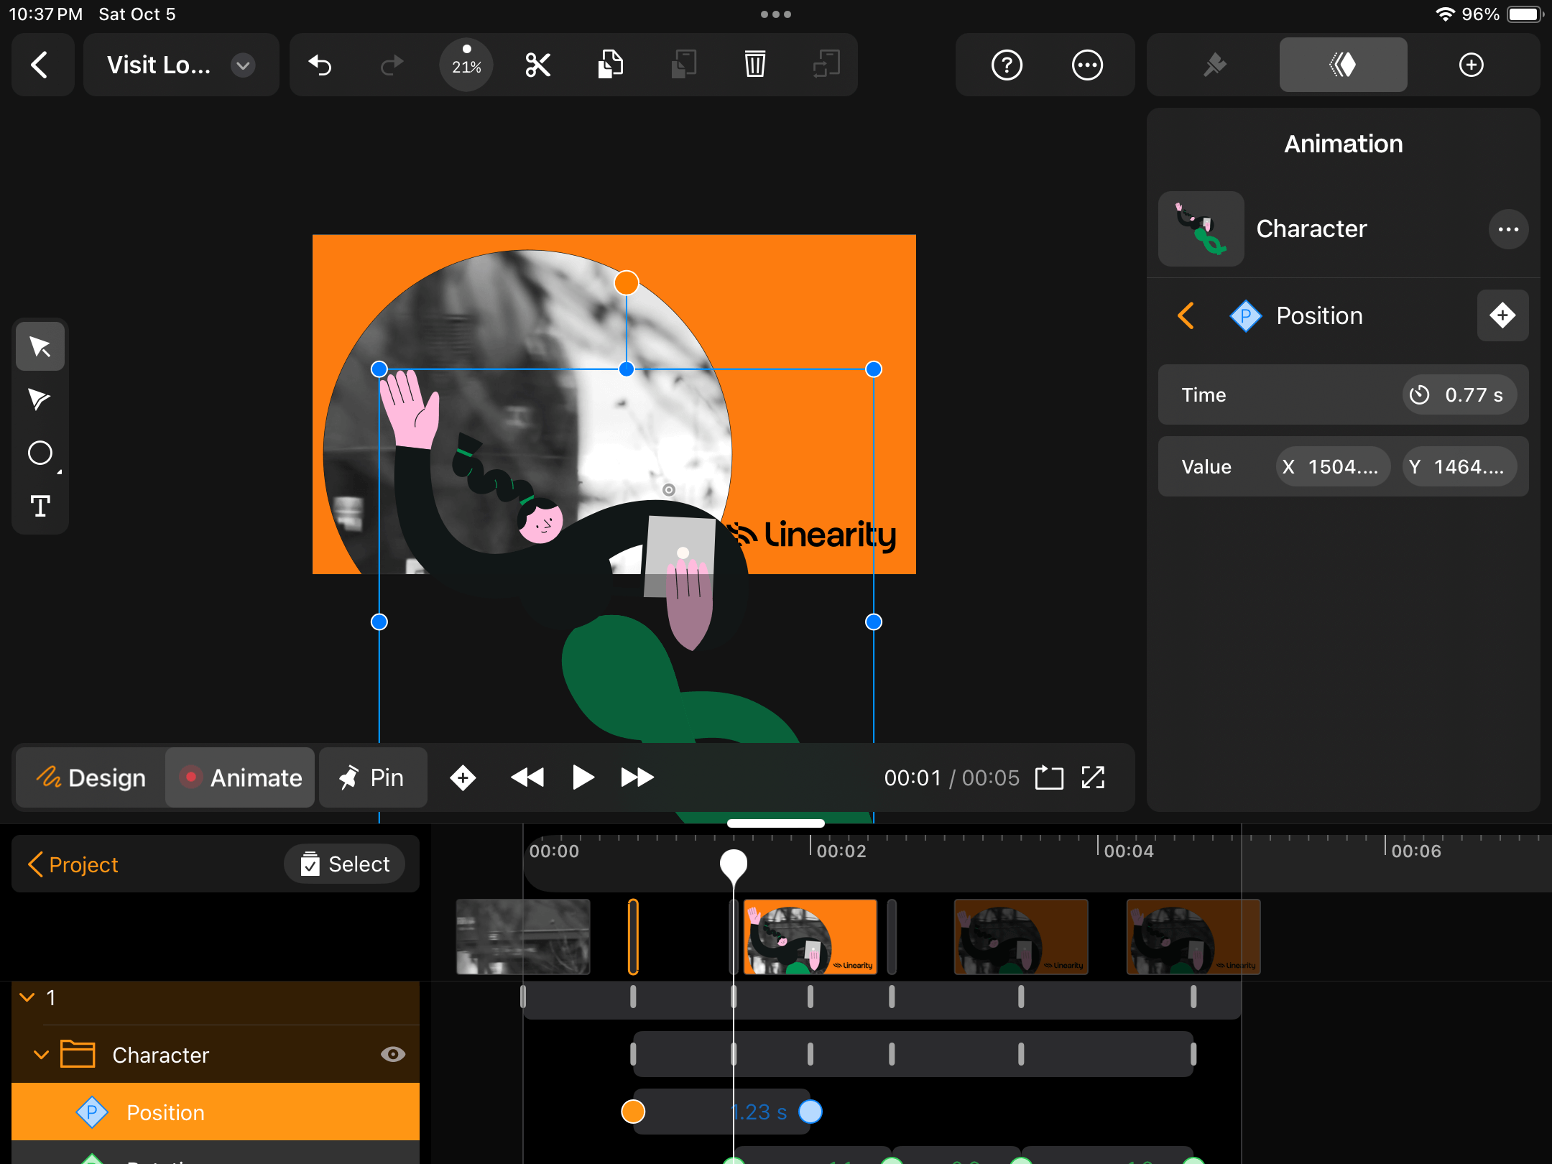Edit the X value field
Viewport: 1552px width, 1164px height.
click(x=1334, y=466)
